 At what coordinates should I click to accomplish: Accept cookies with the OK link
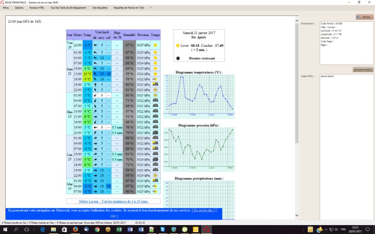click(114, 216)
